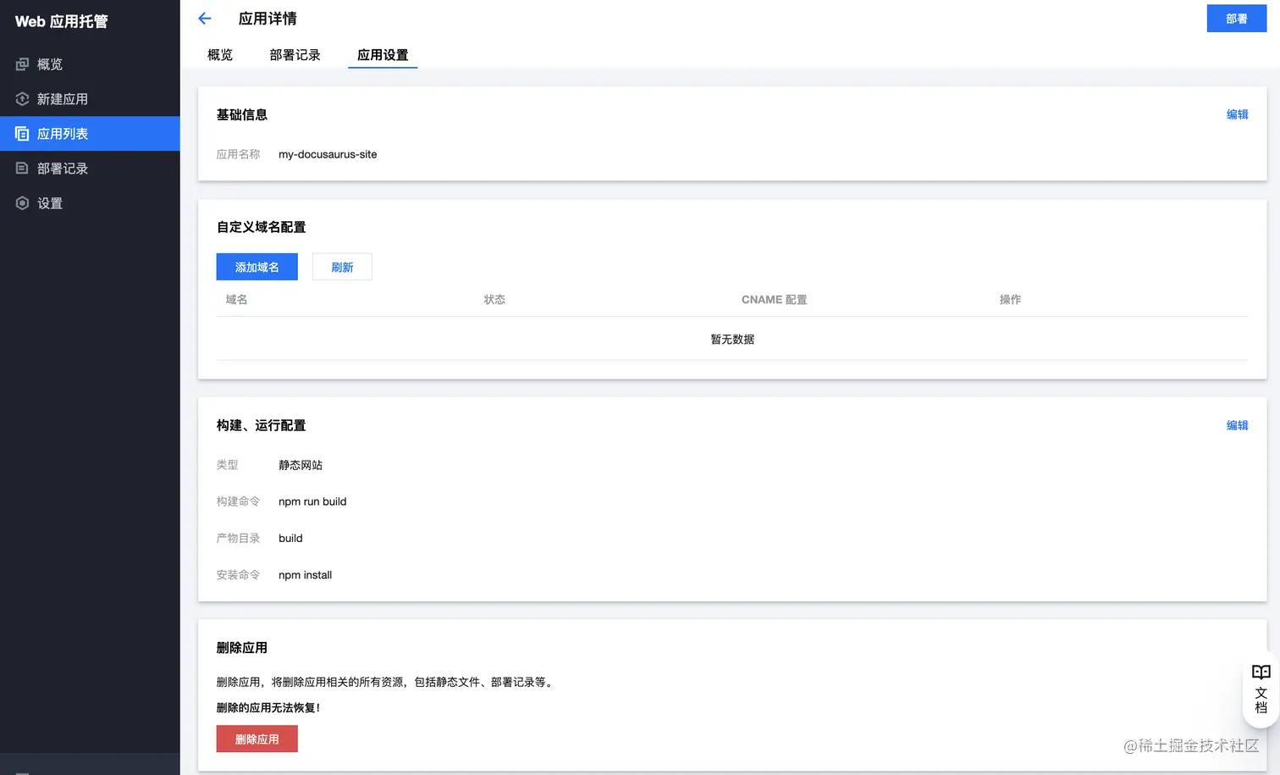Switch to the 概览 tab

[x=219, y=54]
